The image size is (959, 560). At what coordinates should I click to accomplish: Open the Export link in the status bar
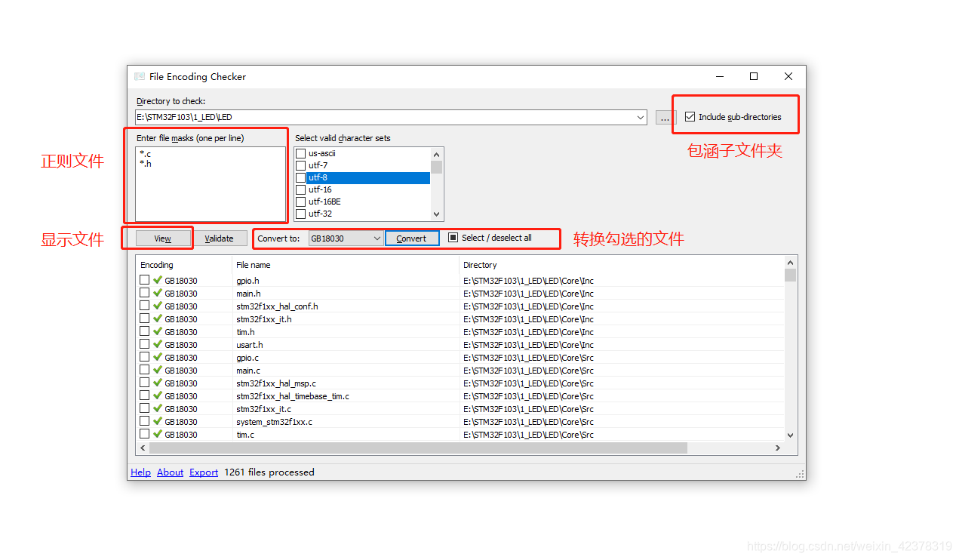pos(204,472)
